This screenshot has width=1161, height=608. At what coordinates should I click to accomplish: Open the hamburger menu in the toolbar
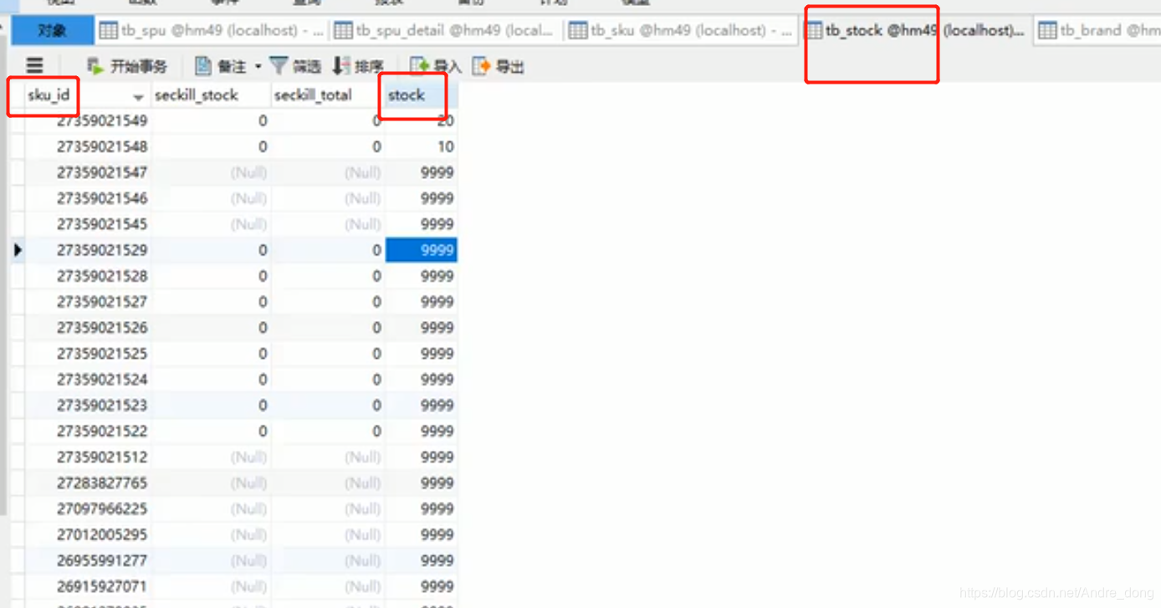34,65
